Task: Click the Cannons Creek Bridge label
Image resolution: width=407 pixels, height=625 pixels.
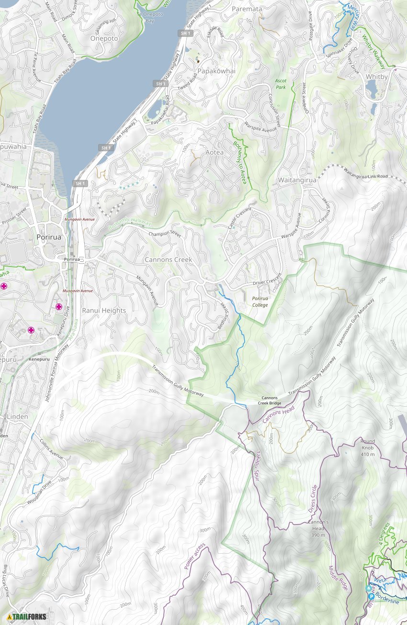Action: (x=271, y=401)
